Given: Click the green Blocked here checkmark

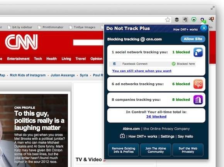Looking at the screenshot, I should [173, 64].
